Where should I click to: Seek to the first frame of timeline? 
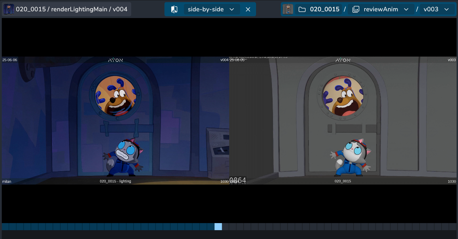pyautogui.click(x=5, y=227)
